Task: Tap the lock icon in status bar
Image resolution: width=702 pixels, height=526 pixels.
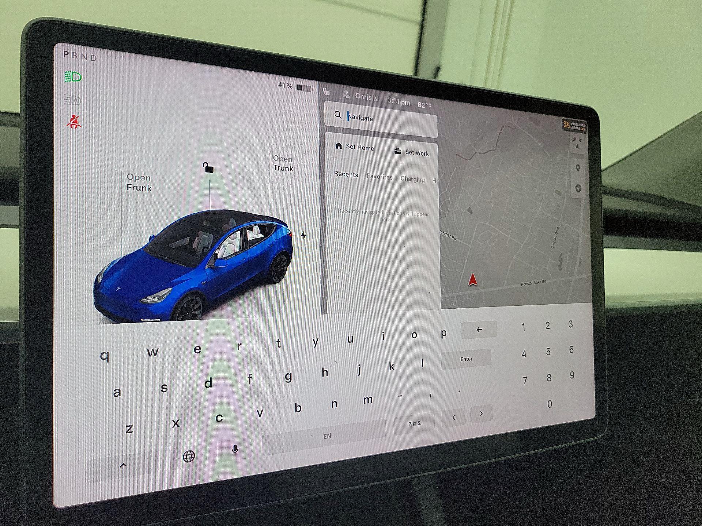Action: click(326, 91)
